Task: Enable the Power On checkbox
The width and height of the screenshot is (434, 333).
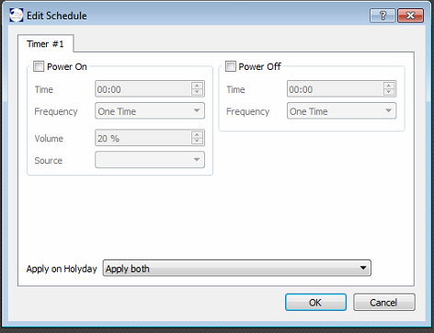Action: click(39, 66)
